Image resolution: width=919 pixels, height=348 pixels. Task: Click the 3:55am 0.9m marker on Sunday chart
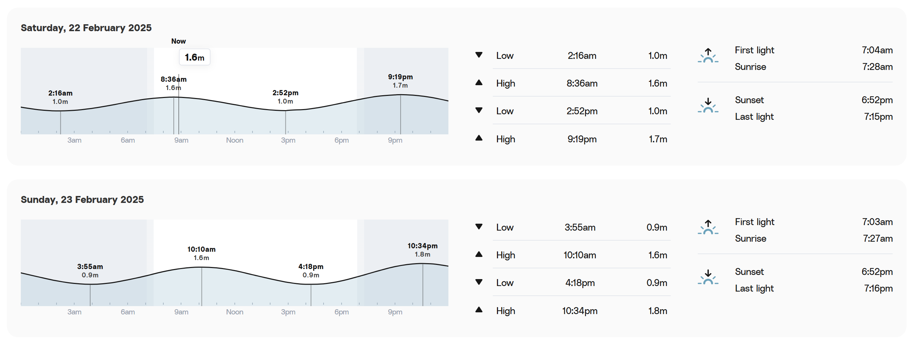coord(90,271)
